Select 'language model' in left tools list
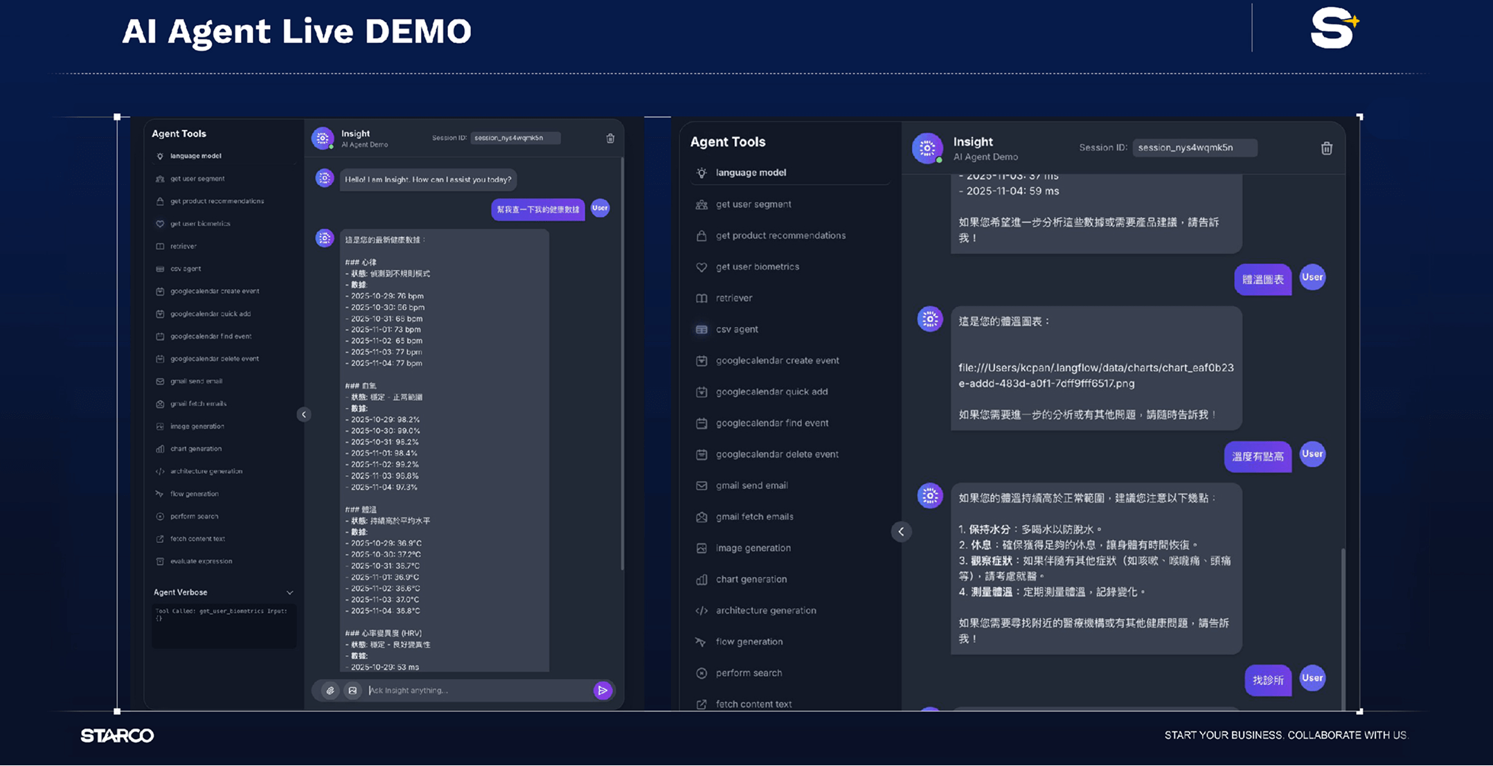1493x766 pixels. coord(196,156)
